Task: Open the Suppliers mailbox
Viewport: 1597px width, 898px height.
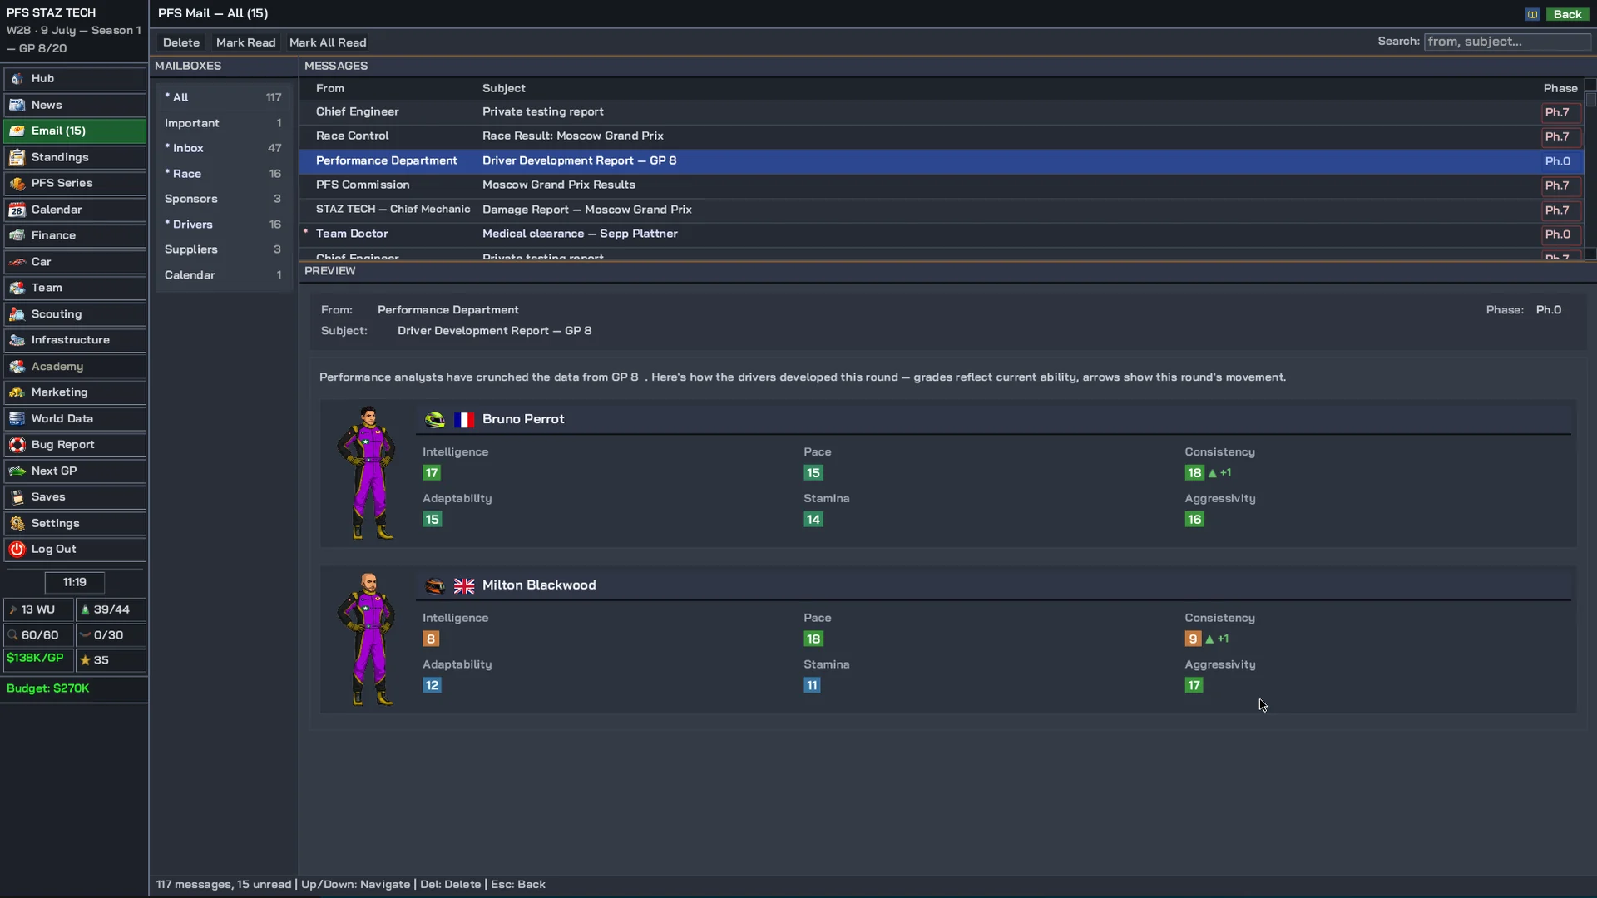Action: pyautogui.click(x=224, y=249)
